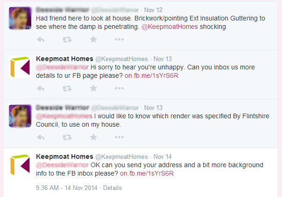Favorite the Flintshire Council render tweet
The height and width of the screenshot is (197, 282).
pyautogui.click(x=93, y=137)
